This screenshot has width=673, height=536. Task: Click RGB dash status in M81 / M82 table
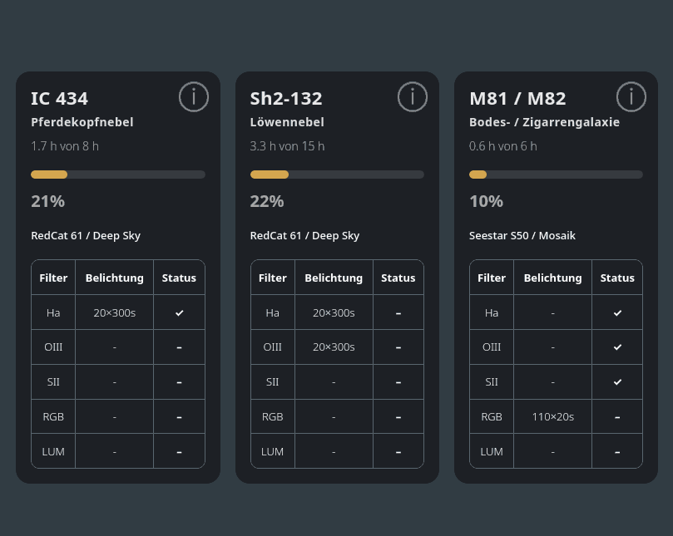(x=617, y=417)
